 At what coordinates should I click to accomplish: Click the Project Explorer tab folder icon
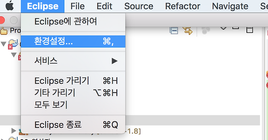coord(4,31)
